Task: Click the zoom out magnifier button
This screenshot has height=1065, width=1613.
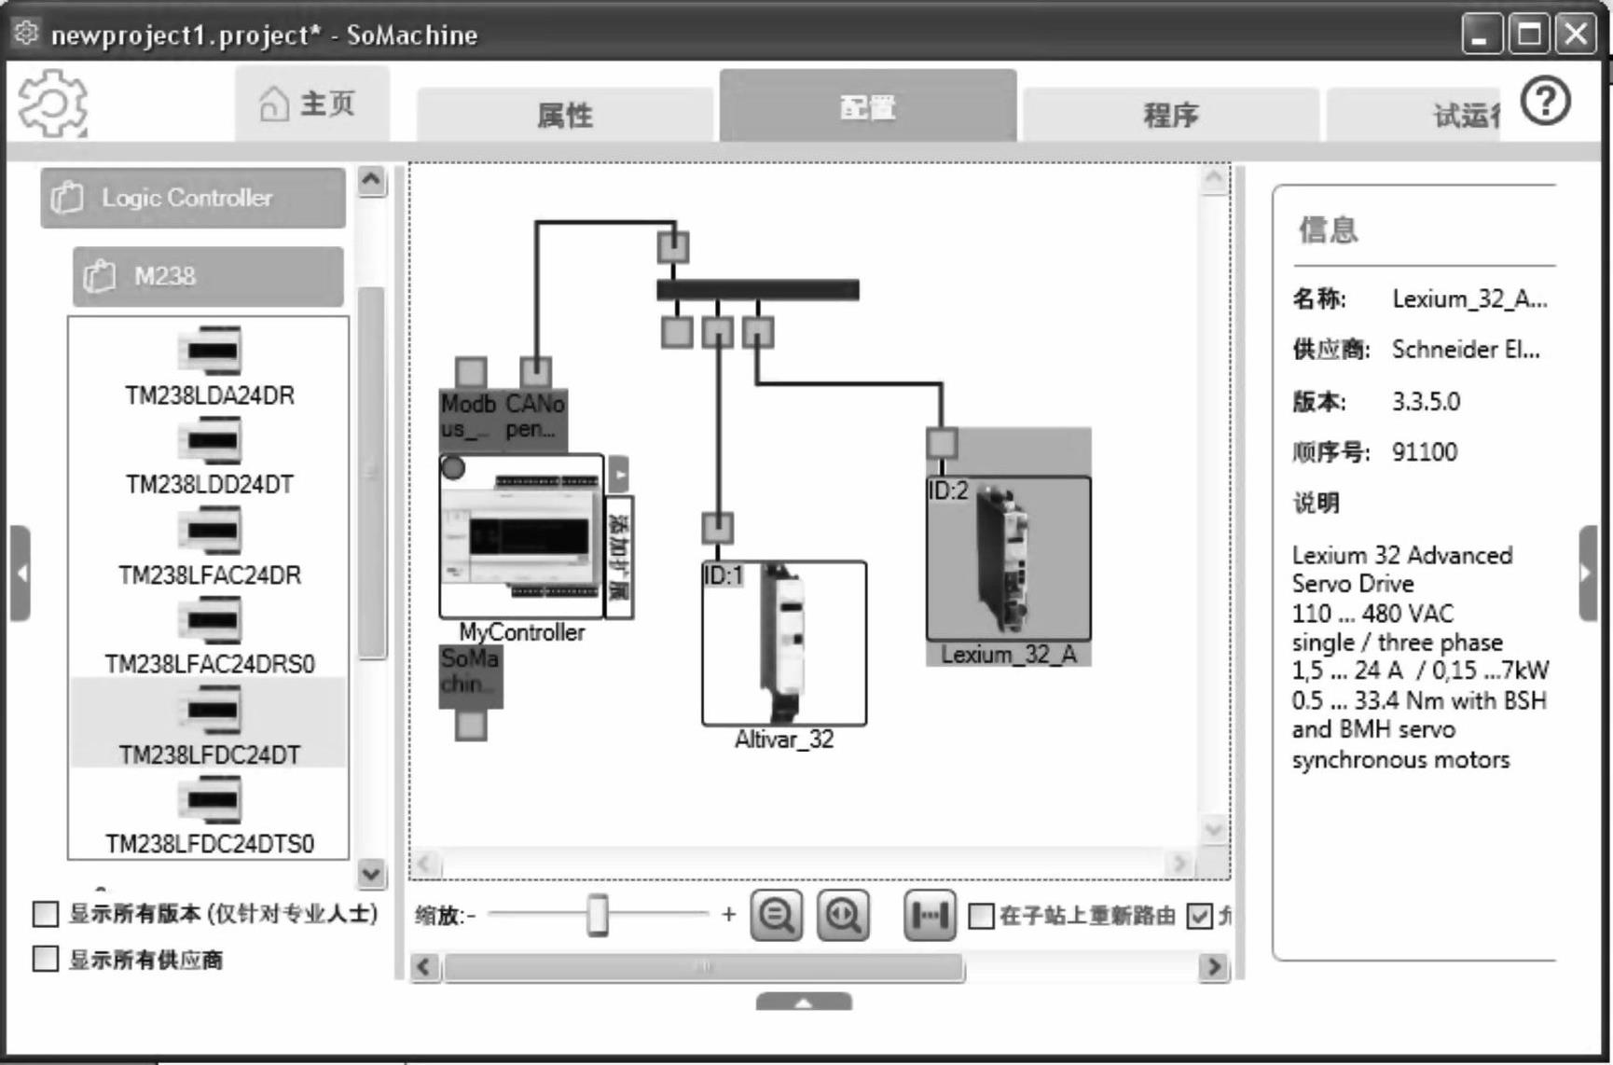Action: coord(776,915)
